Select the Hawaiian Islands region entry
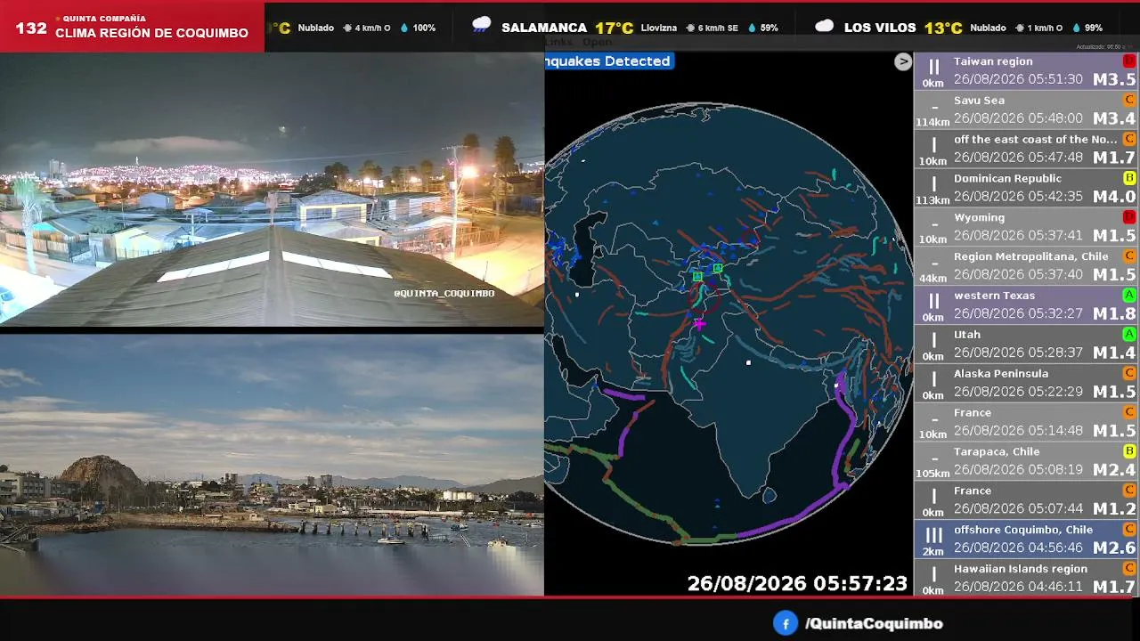Viewport: 1140px width, 641px height. pyautogui.click(x=1027, y=578)
